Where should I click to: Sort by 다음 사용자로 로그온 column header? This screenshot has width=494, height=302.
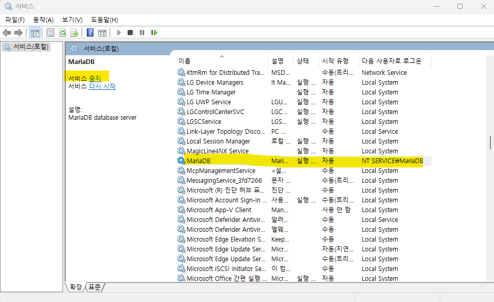(394, 61)
